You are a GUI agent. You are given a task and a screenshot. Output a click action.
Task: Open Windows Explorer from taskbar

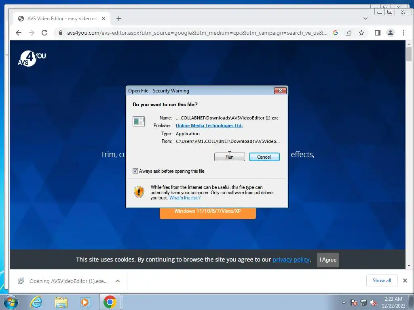coord(61,302)
